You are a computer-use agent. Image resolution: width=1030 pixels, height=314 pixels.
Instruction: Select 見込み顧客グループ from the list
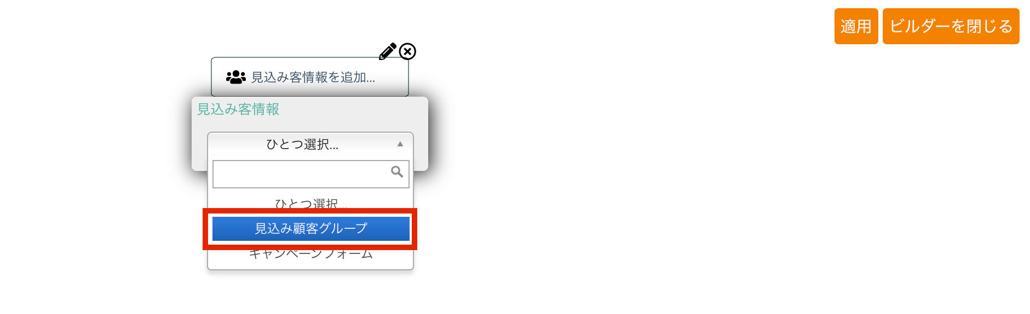[311, 228]
